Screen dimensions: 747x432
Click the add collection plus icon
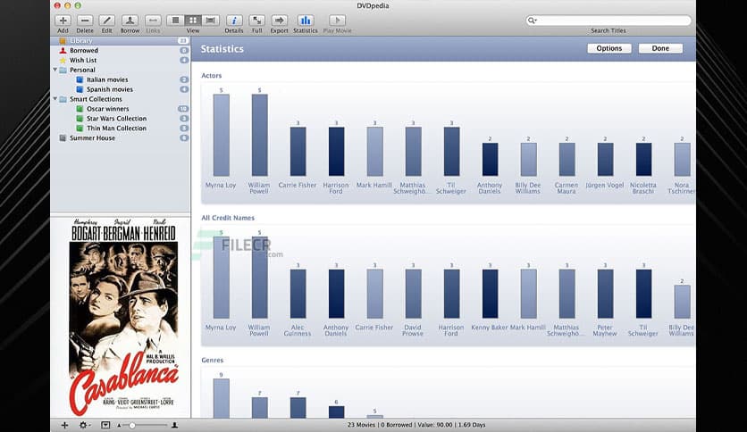point(64,425)
